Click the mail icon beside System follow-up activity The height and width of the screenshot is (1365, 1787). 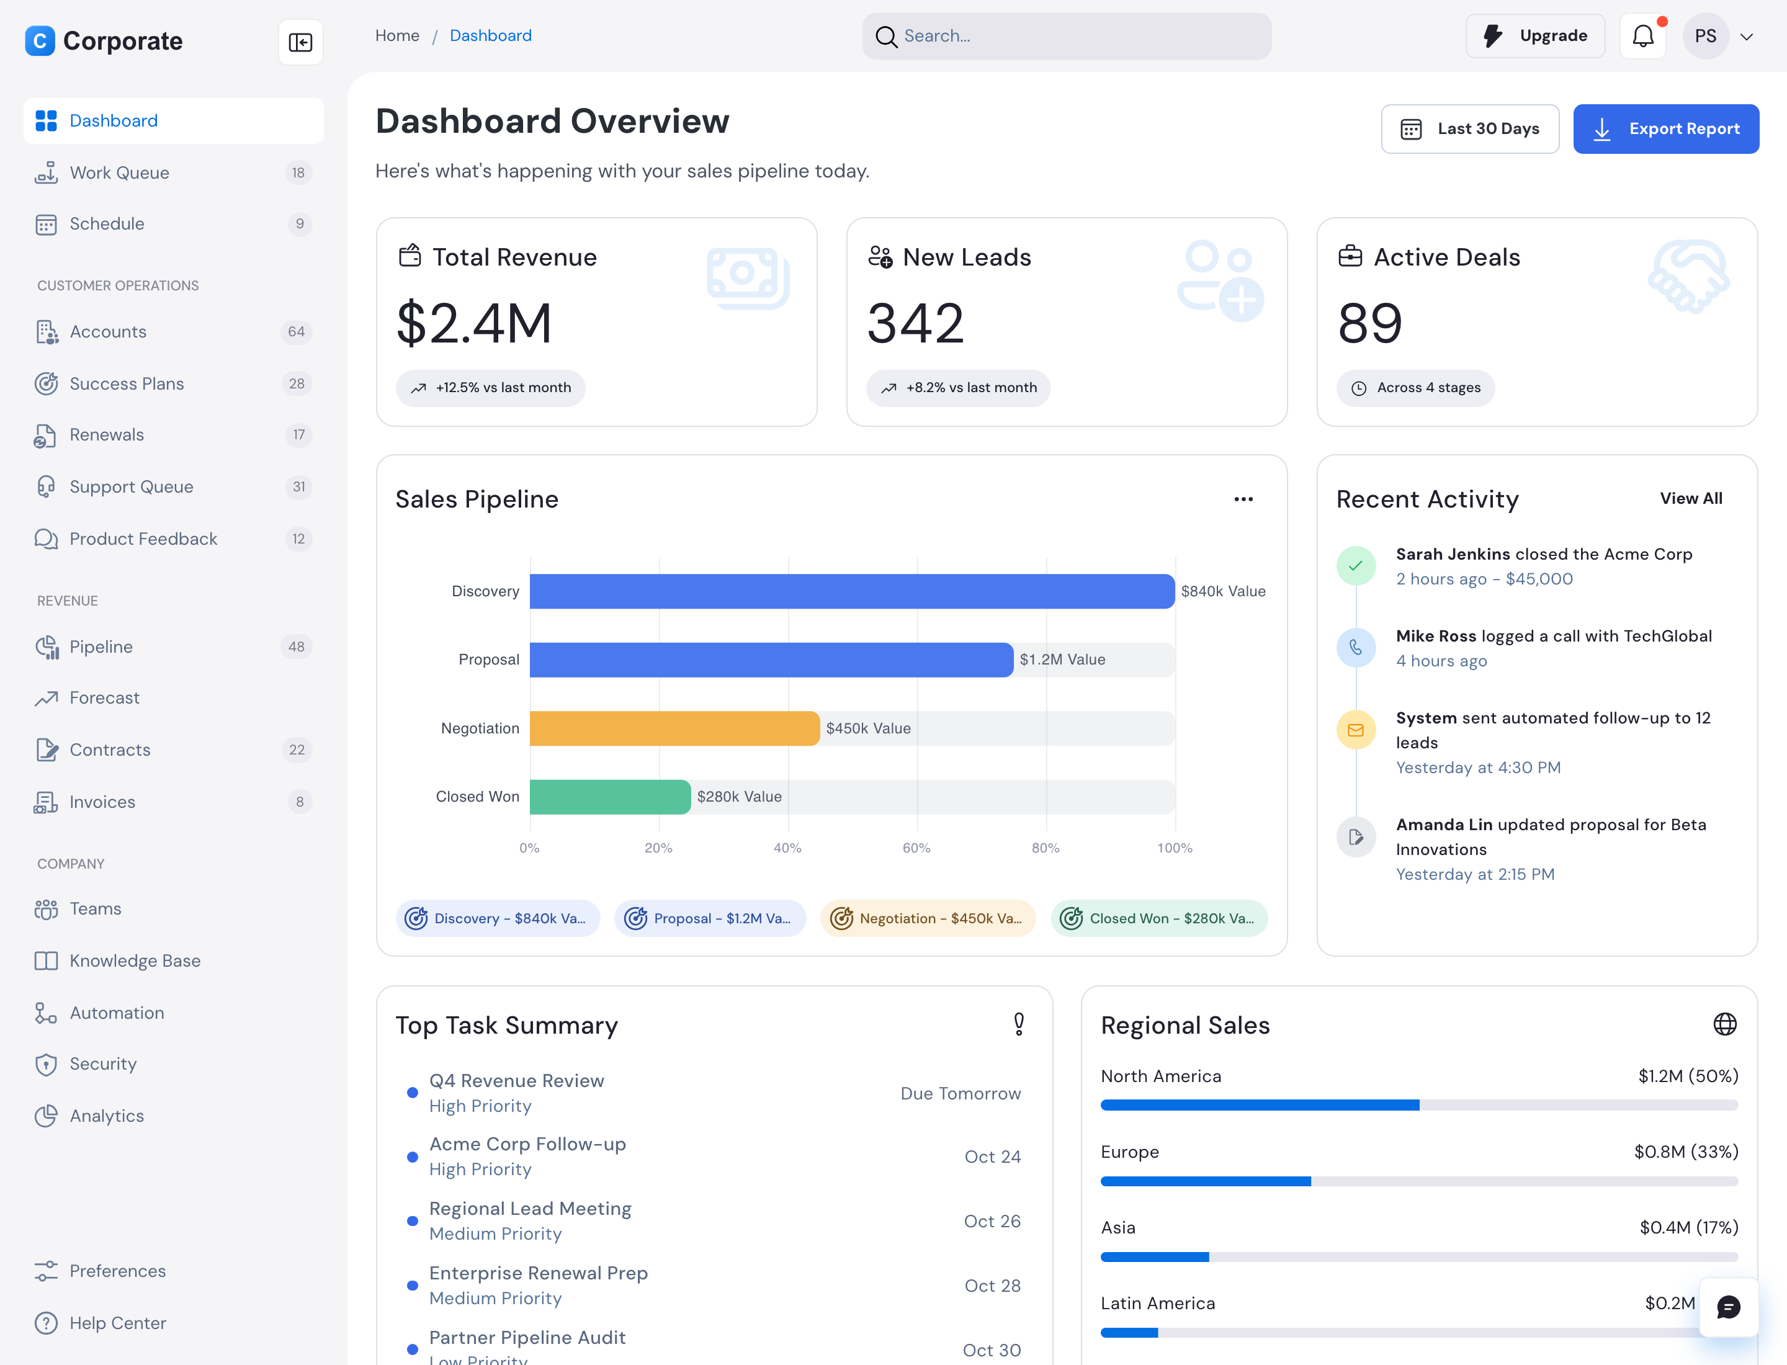tap(1356, 730)
